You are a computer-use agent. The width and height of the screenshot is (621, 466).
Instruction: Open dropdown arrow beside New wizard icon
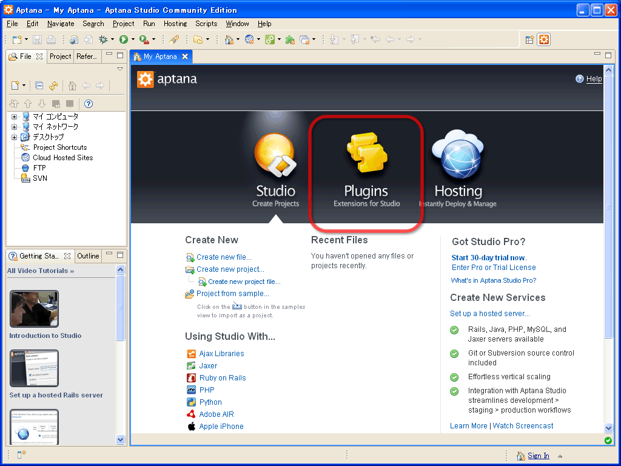(x=26, y=39)
